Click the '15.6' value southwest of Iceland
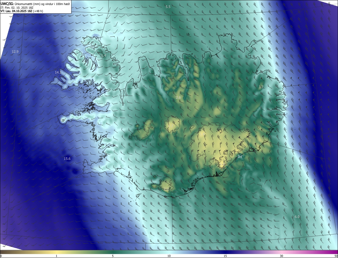338x258 pixels. 67,159
